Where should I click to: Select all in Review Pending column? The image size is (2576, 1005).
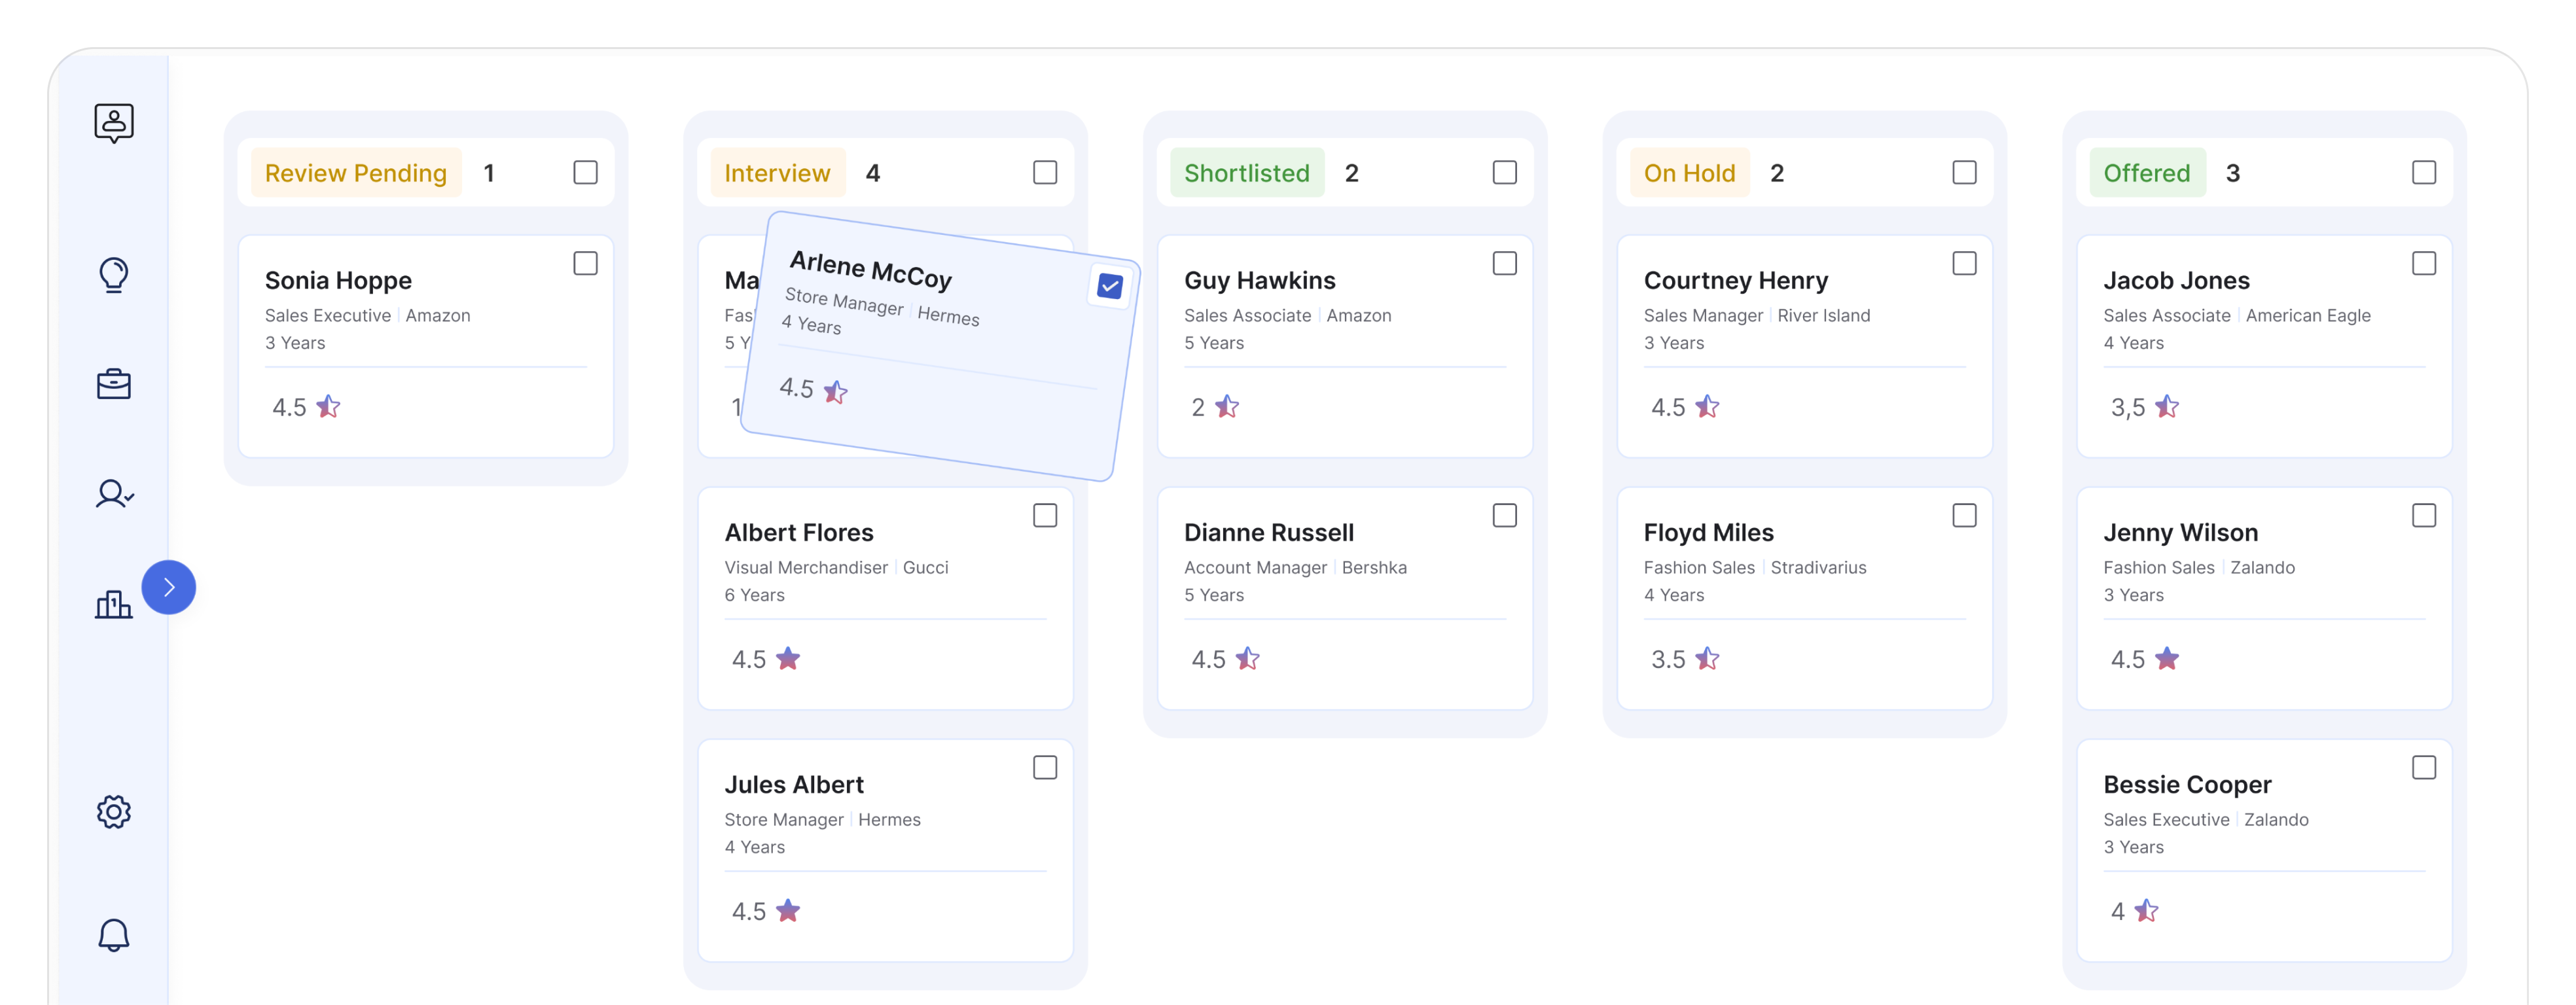586,173
